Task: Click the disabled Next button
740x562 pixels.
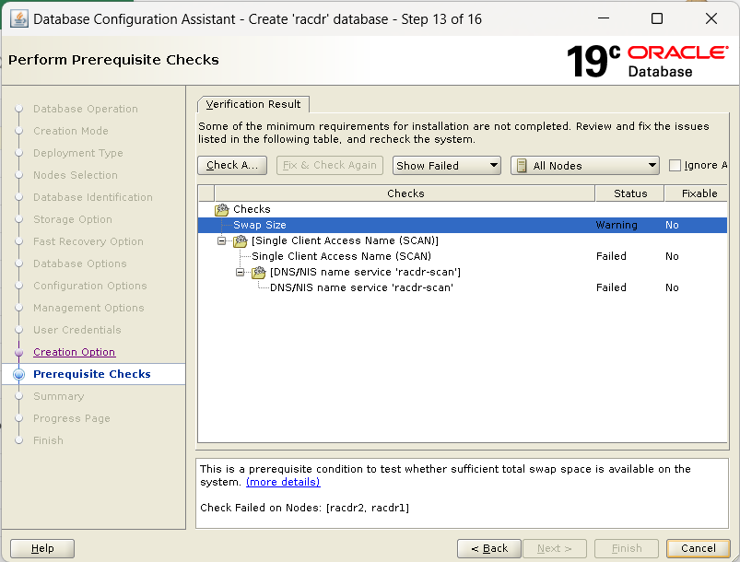Action: pyautogui.click(x=555, y=548)
